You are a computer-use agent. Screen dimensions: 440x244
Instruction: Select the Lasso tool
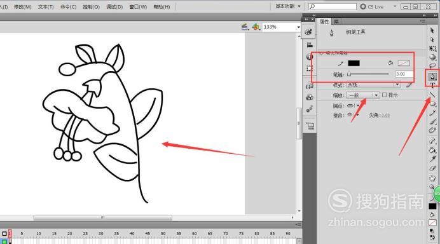[432, 66]
